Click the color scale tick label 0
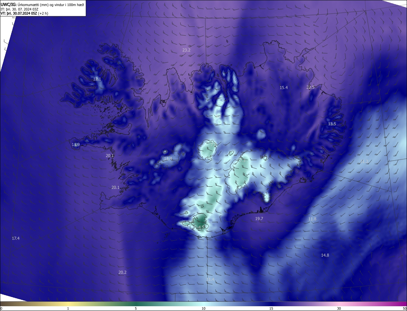Viewport: 407px width, 311px height. tap(1, 308)
